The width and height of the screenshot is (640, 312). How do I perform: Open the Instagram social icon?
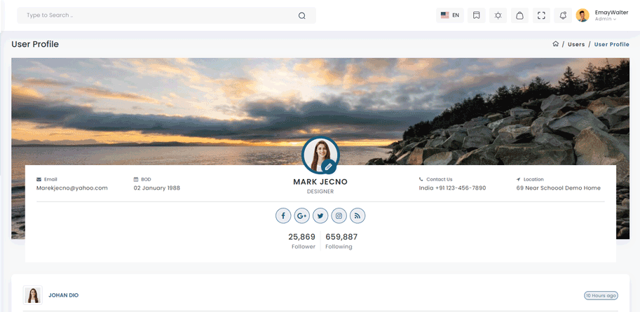[339, 216]
